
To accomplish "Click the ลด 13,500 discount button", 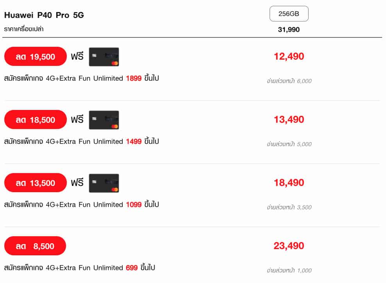I will click(x=36, y=183).
